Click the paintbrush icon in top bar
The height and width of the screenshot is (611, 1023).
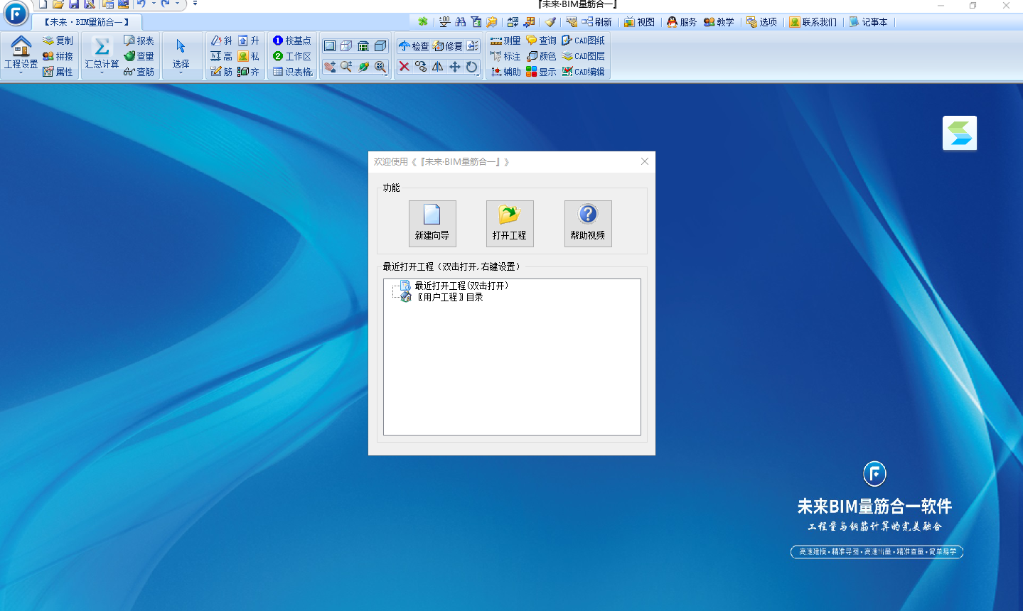[550, 22]
